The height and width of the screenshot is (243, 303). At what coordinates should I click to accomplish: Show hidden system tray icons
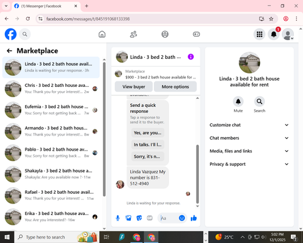pyautogui.click(x=242, y=237)
